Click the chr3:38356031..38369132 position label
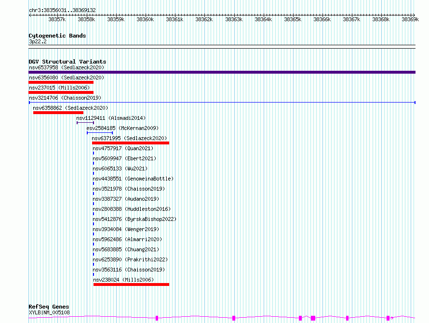 [62, 11]
